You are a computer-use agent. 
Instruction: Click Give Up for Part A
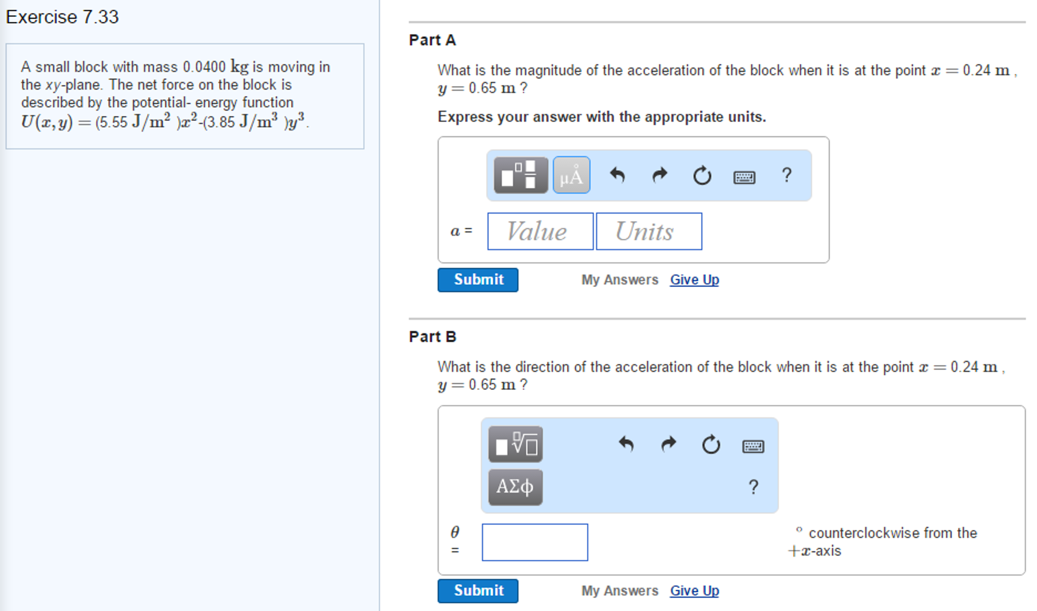[694, 279]
